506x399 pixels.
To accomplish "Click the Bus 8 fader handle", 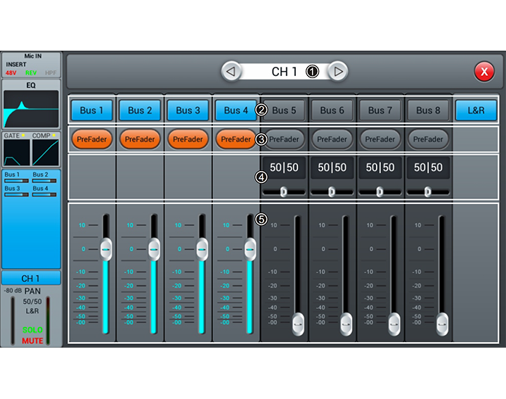I will tap(442, 323).
